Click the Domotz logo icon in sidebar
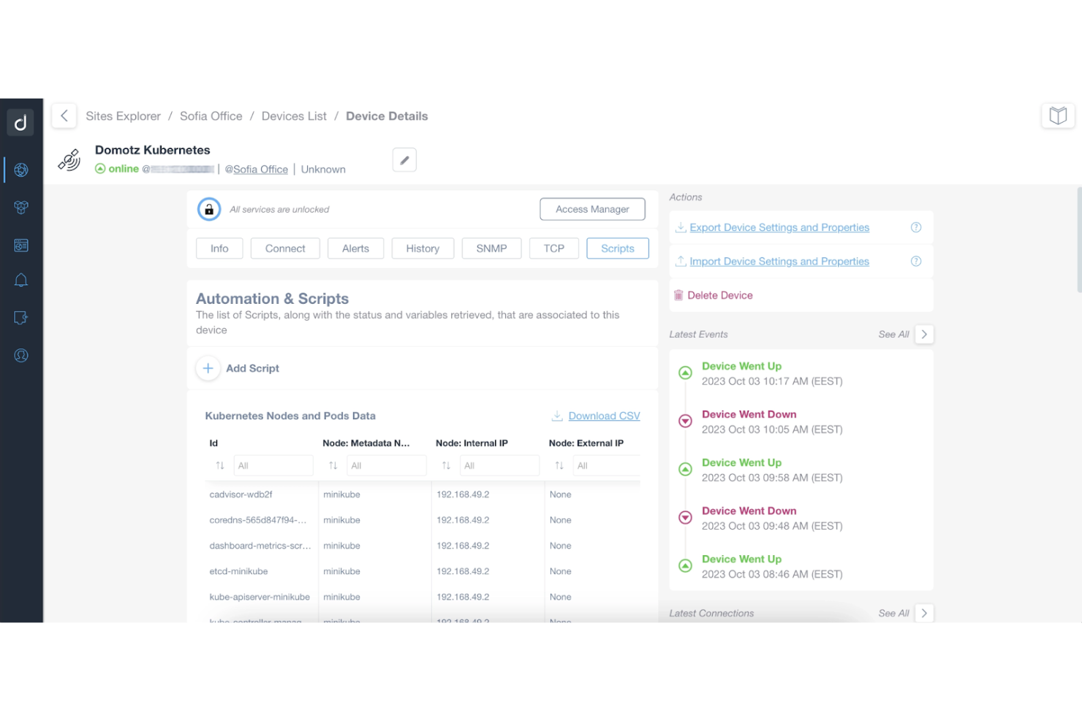Screen dimensions: 1082x721 pyautogui.click(x=20, y=122)
